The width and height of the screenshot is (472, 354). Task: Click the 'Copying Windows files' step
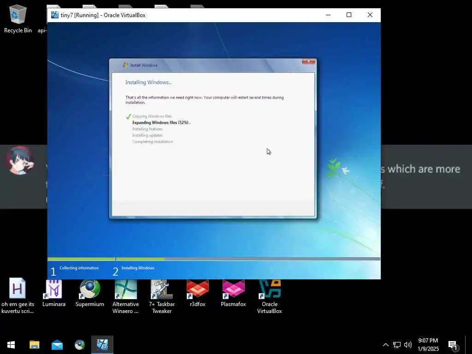pyautogui.click(x=152, y=116)
